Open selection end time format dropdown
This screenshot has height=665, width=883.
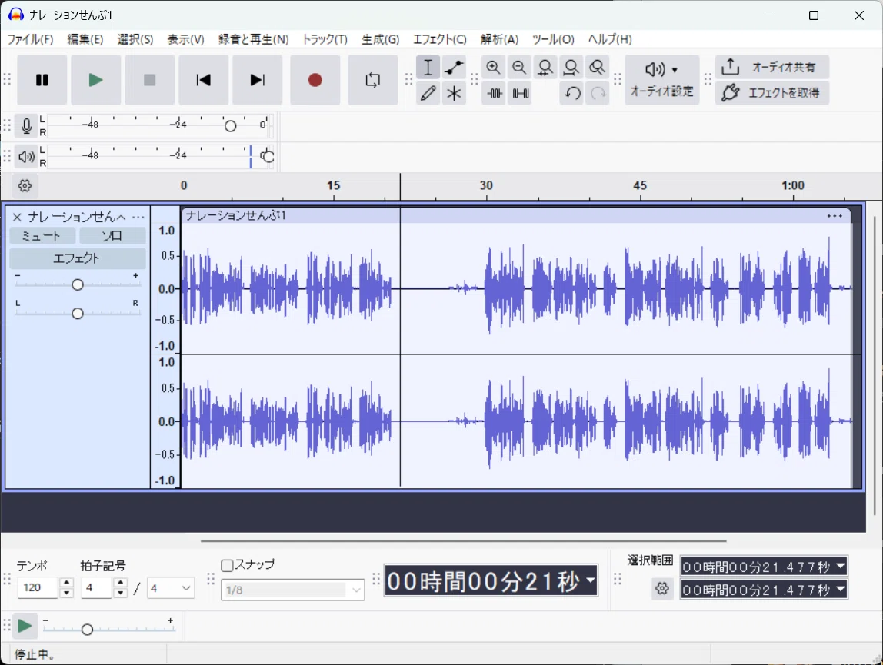[x=840, y=589]
